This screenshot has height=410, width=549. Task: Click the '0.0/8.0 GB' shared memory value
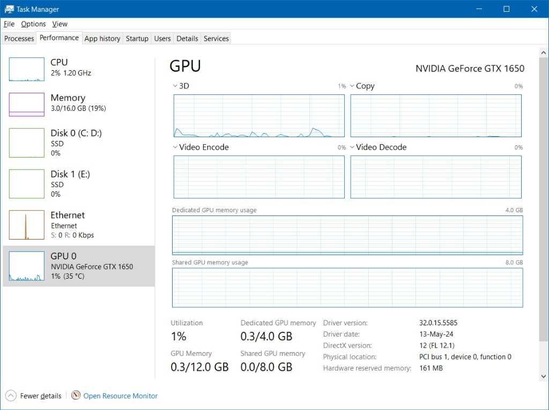point(266,367)
